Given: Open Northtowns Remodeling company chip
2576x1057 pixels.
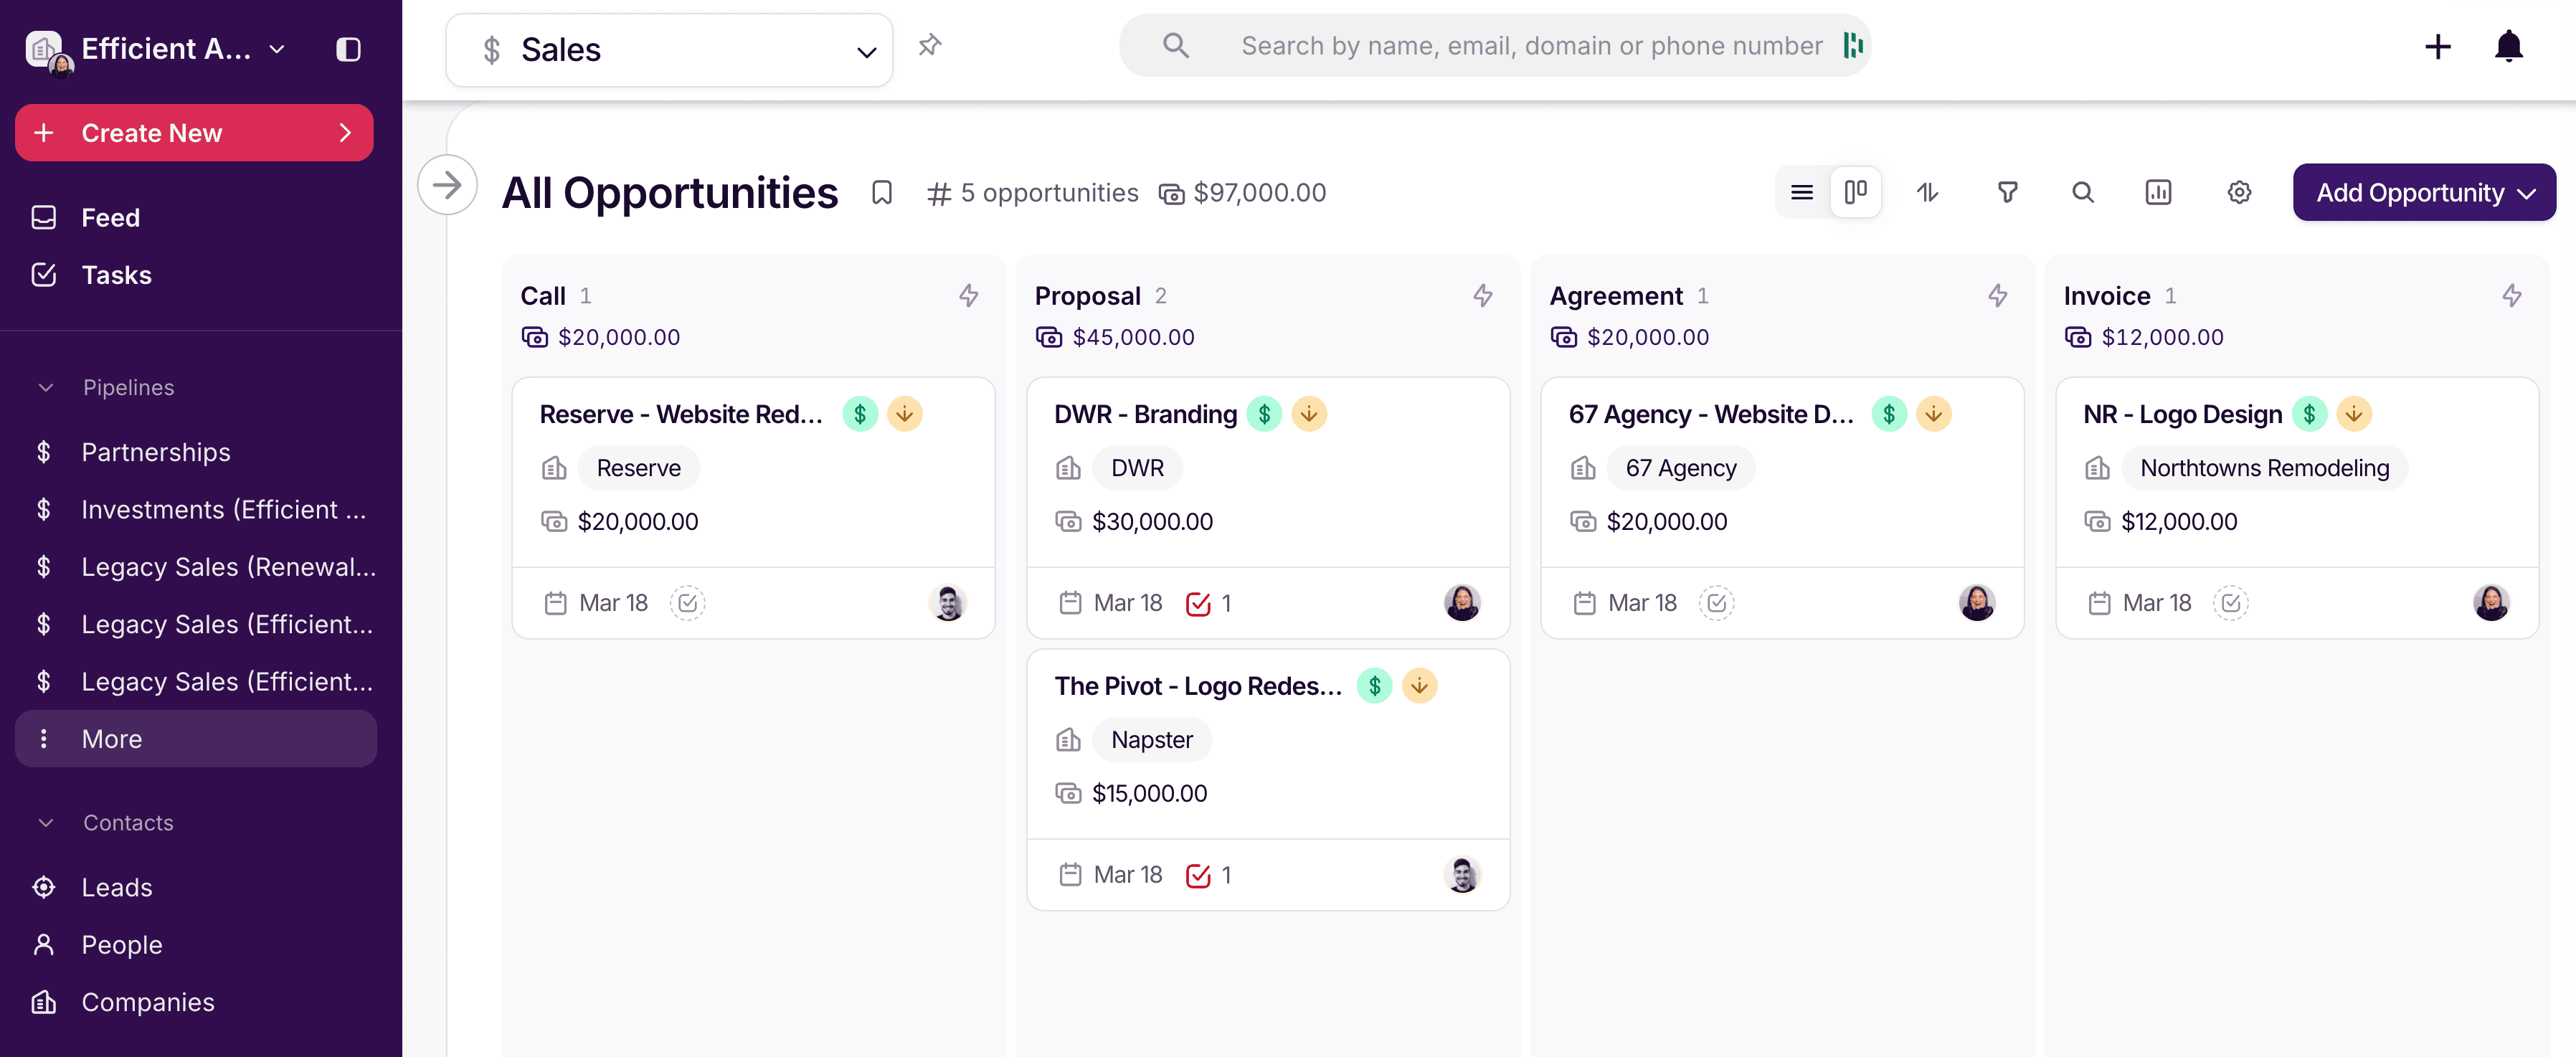Looking at the screenshot, I should 2264,468.
